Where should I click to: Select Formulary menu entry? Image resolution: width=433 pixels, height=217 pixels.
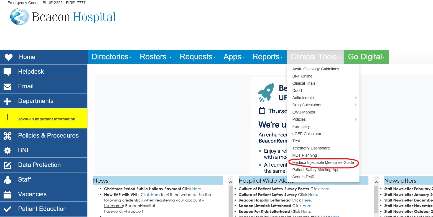323,126
